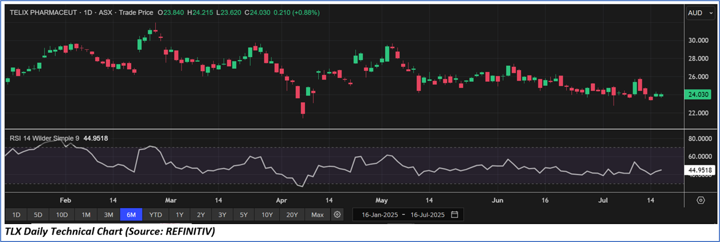Select 1M time range

(x=86, y=215)
